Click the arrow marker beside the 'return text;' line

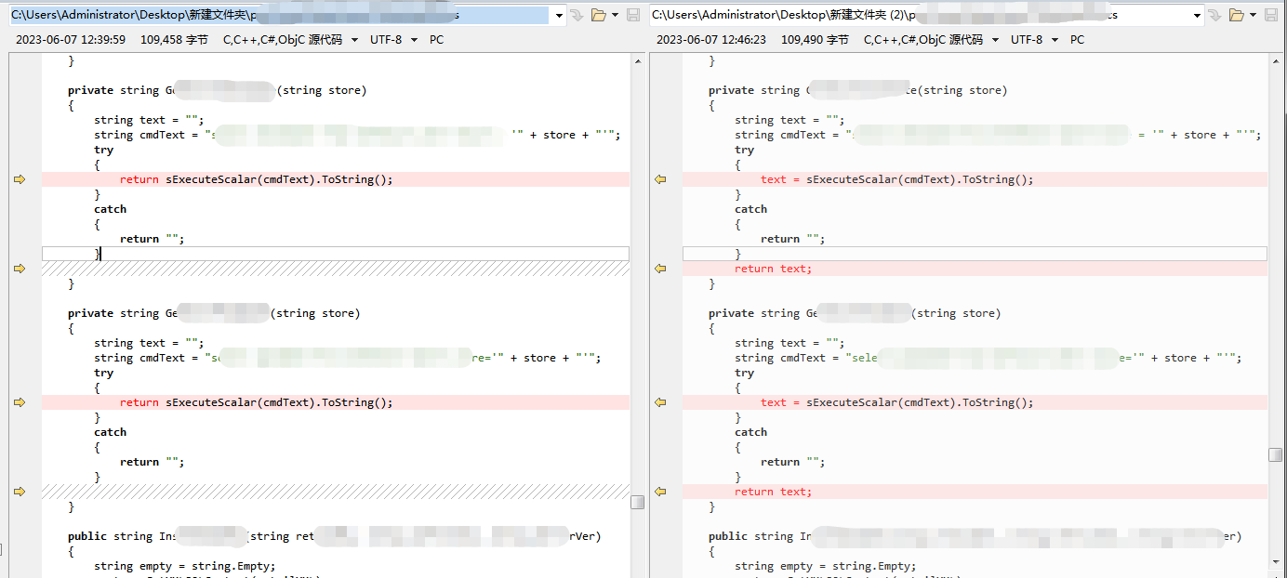click(x=660, y=268)
